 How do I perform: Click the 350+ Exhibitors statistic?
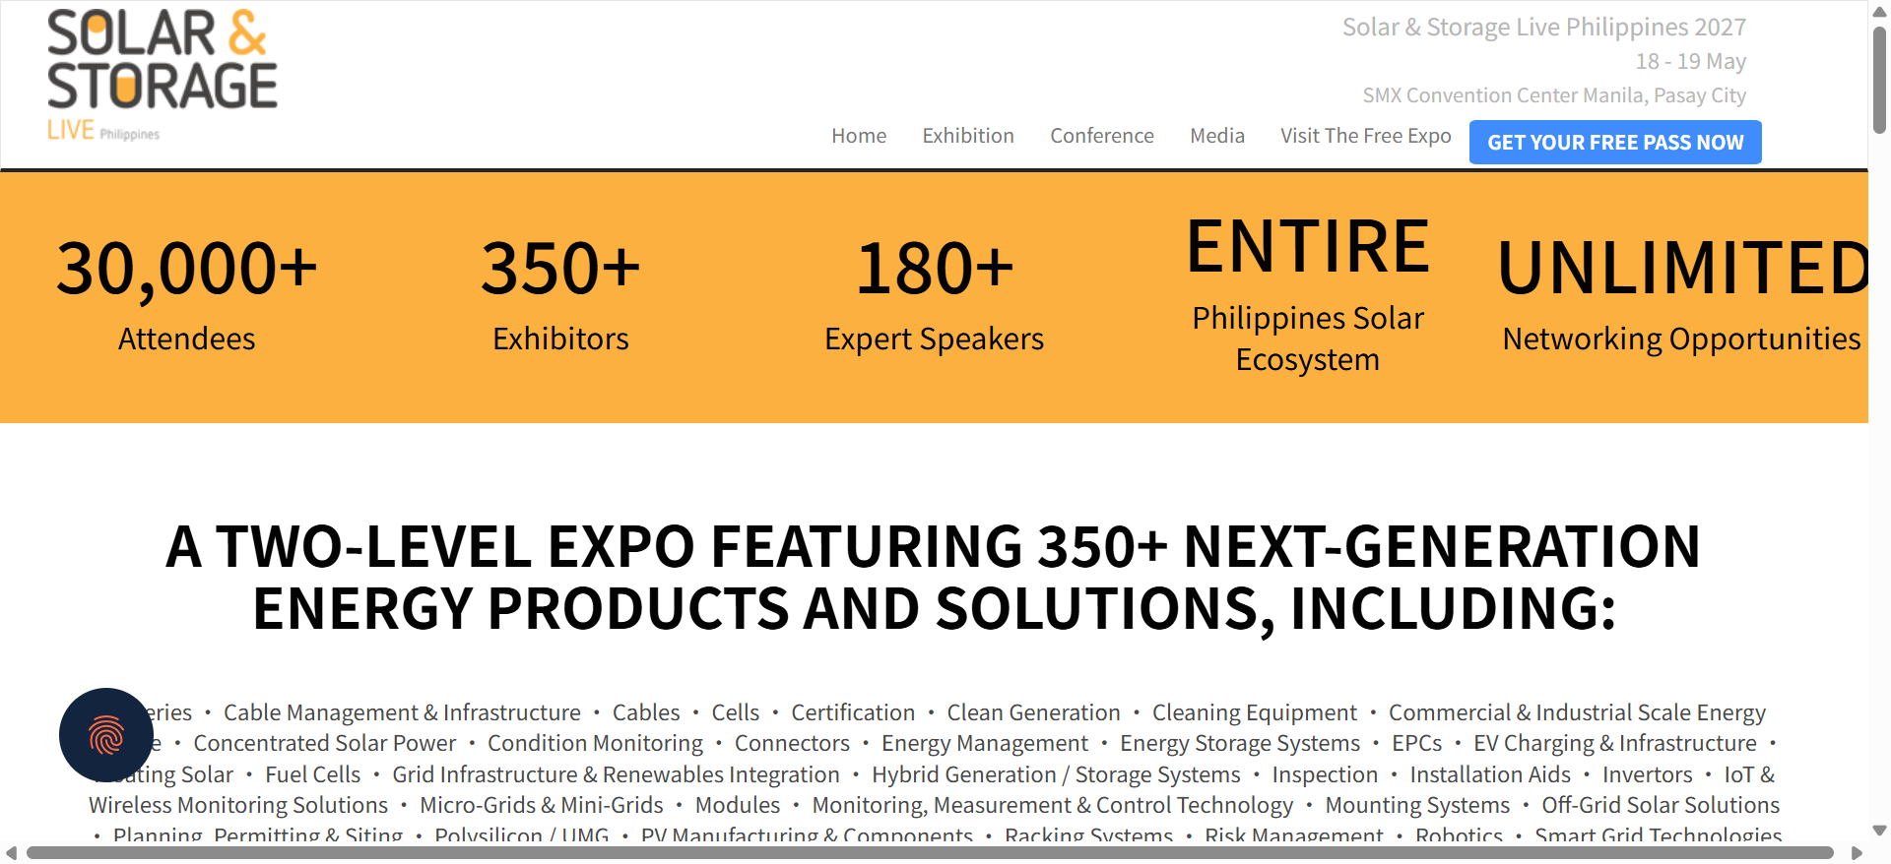(x=560, y=295)
